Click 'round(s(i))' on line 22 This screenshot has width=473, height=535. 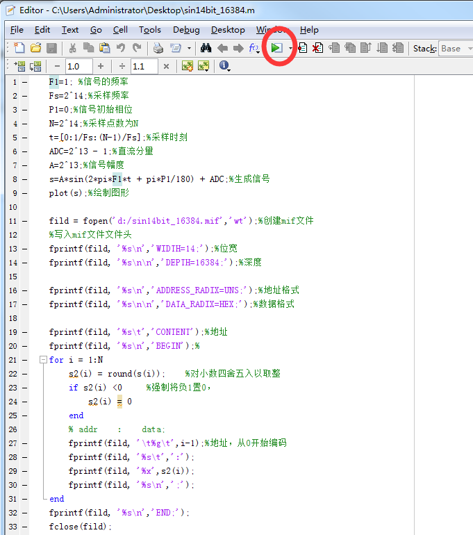click(x=134, y=374)
